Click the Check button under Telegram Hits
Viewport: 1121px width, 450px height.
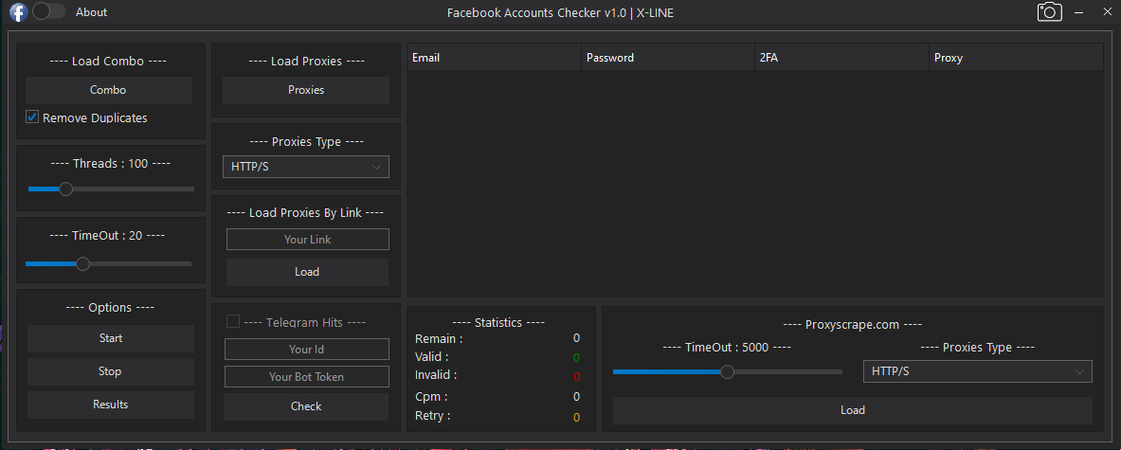pyautogui.click(x=306, y=406)
